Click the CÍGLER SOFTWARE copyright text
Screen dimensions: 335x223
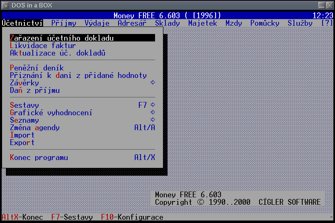[x=289, y=202]
